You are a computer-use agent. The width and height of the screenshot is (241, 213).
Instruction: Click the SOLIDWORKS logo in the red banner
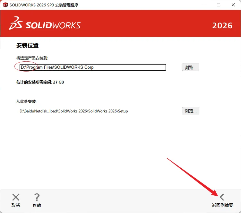[45, 23]
